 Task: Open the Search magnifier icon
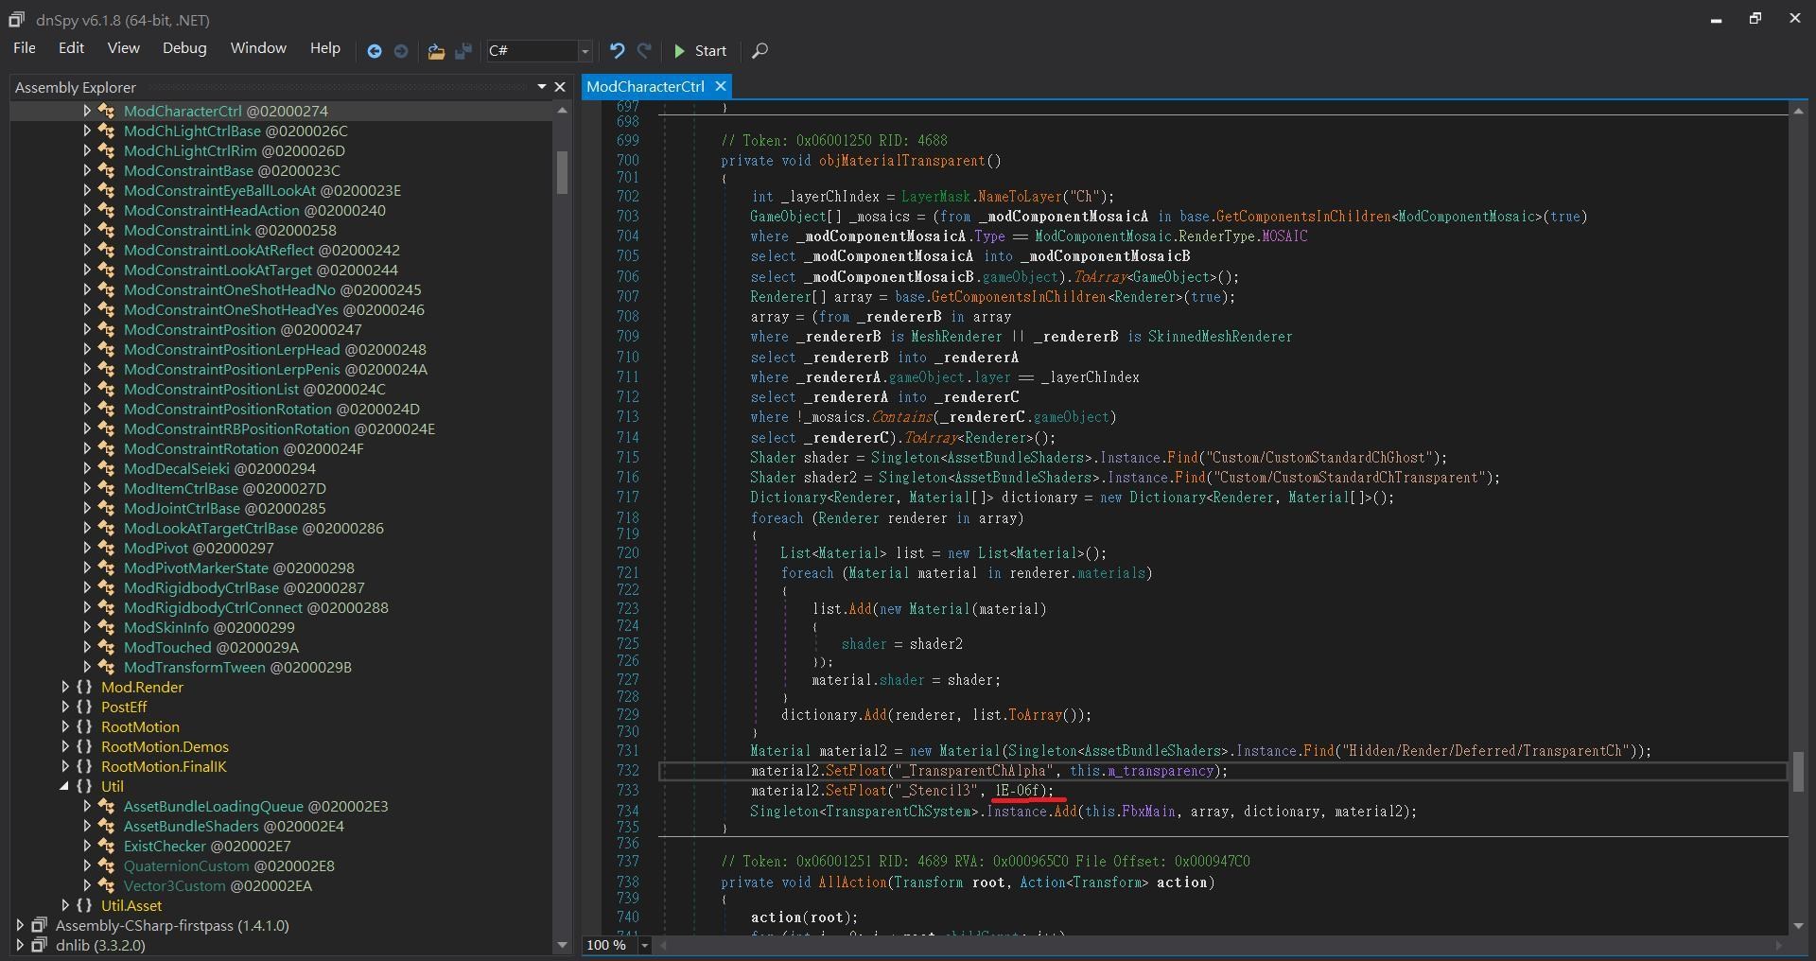[760, 51]
